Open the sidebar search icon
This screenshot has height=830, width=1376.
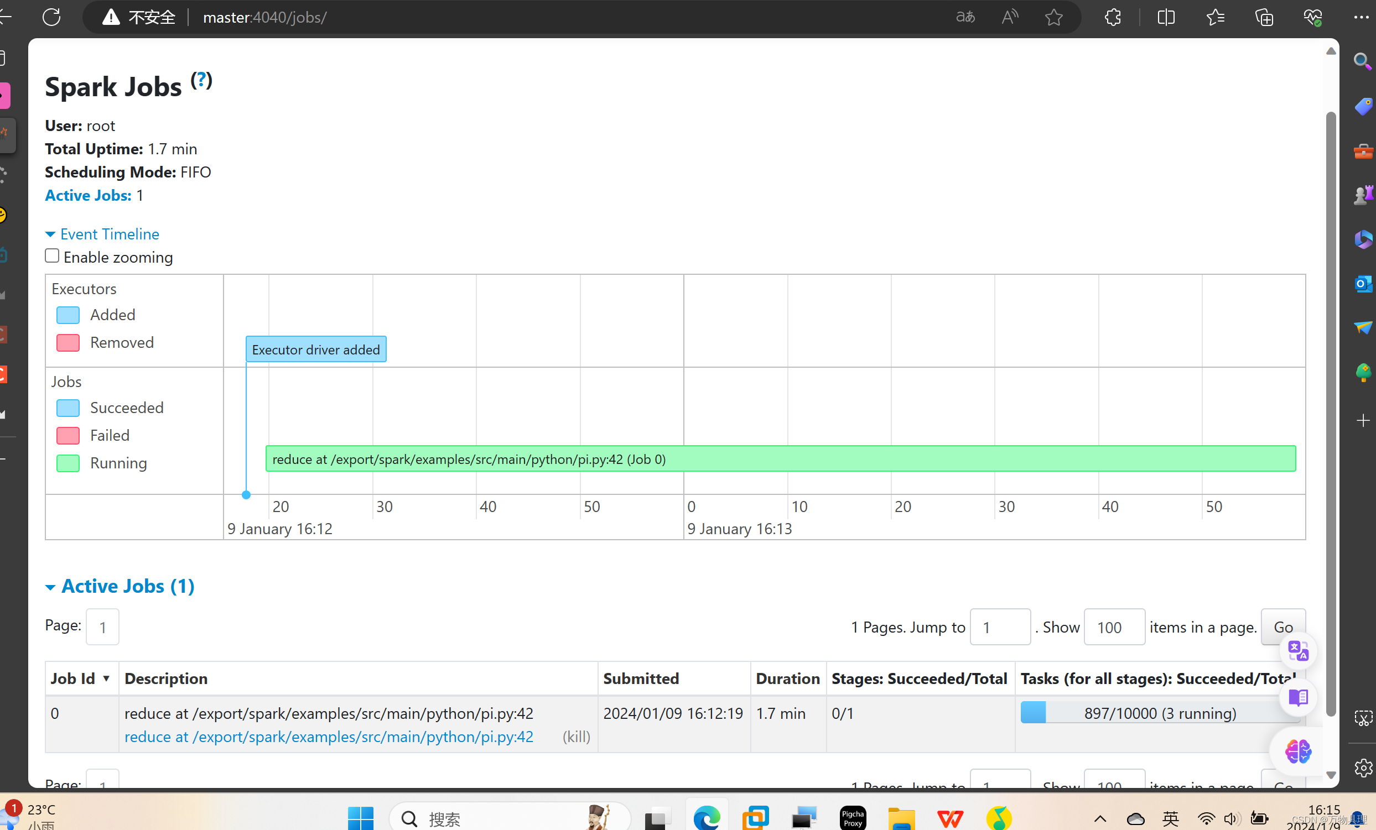[1363, 60]
